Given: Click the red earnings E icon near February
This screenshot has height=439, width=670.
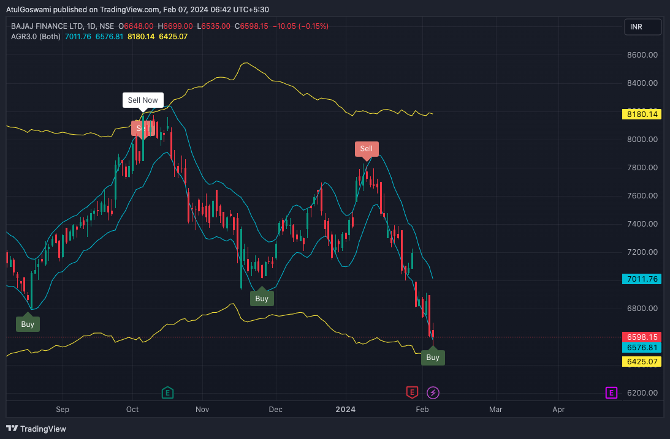Looking at the screenshot, I should click(412, 392).
